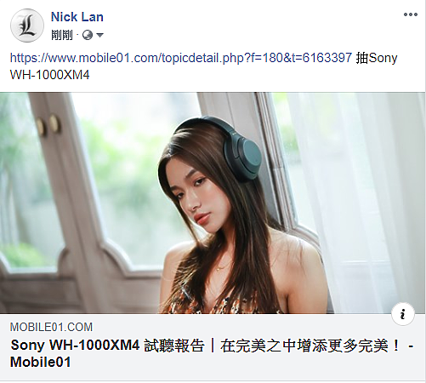Open the three-dot post options menu
This screenshot has height=383, width=426.
point(411,14)
